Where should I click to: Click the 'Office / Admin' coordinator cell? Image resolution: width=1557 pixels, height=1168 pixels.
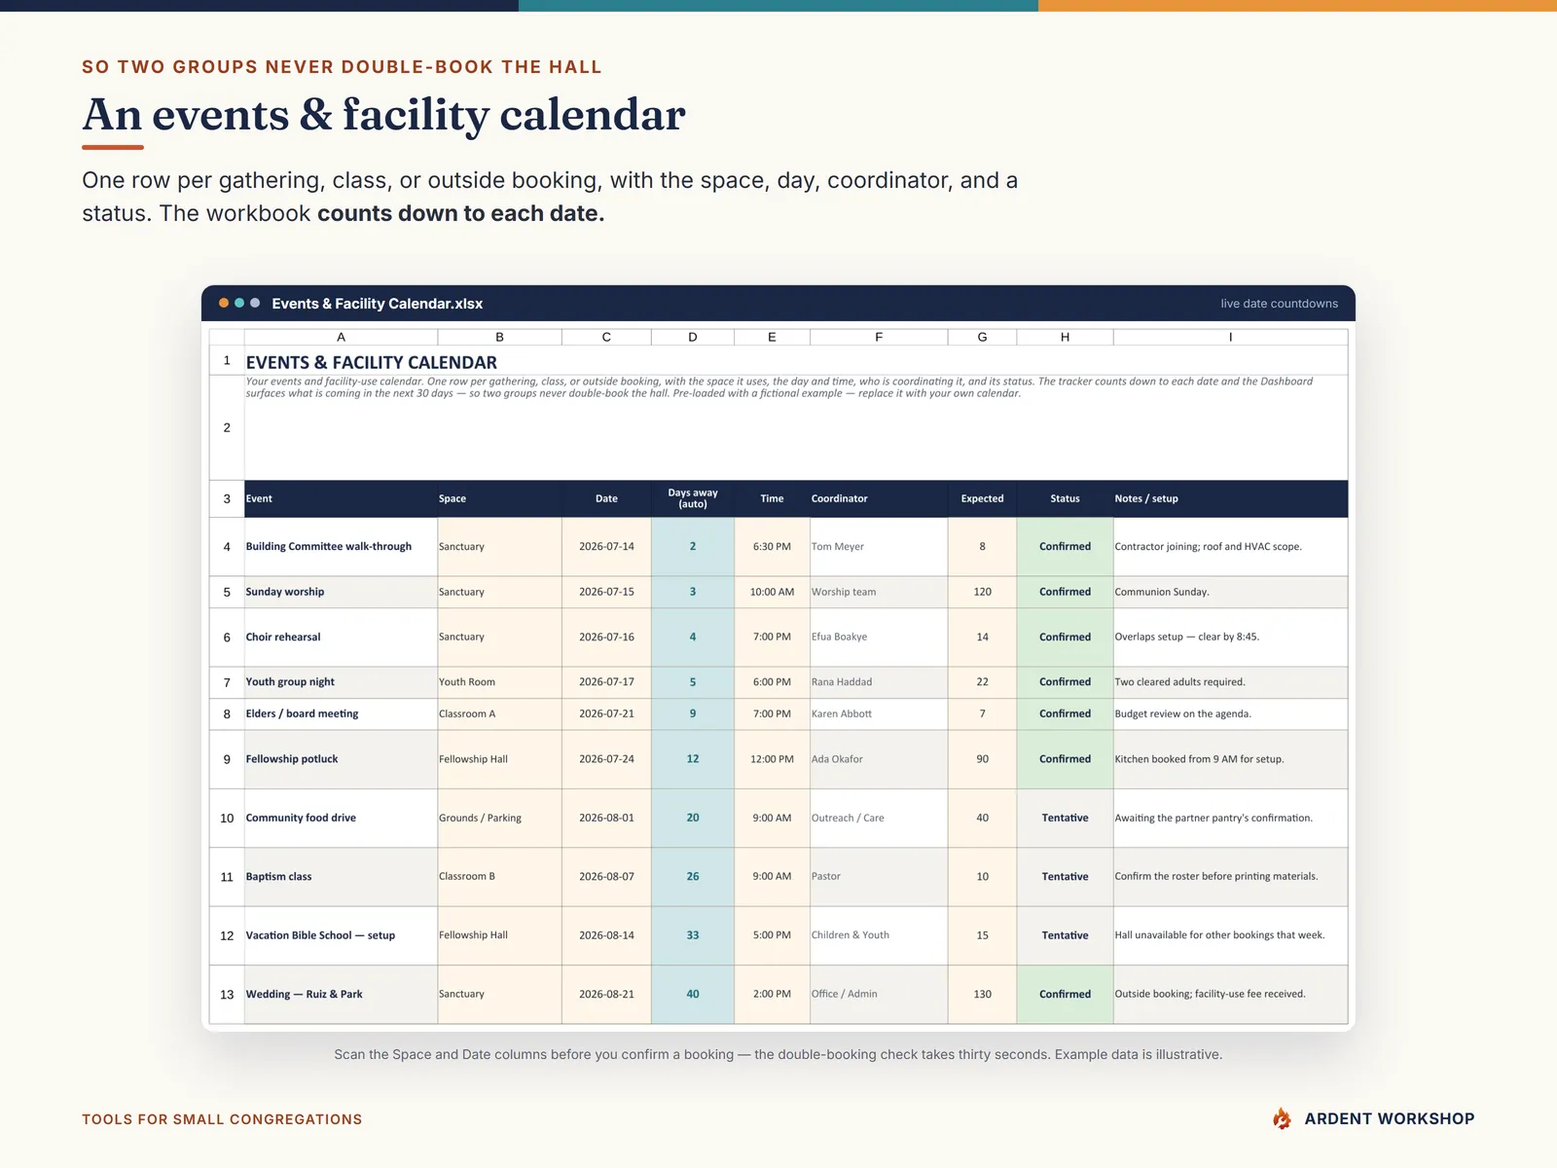(879, 995)
